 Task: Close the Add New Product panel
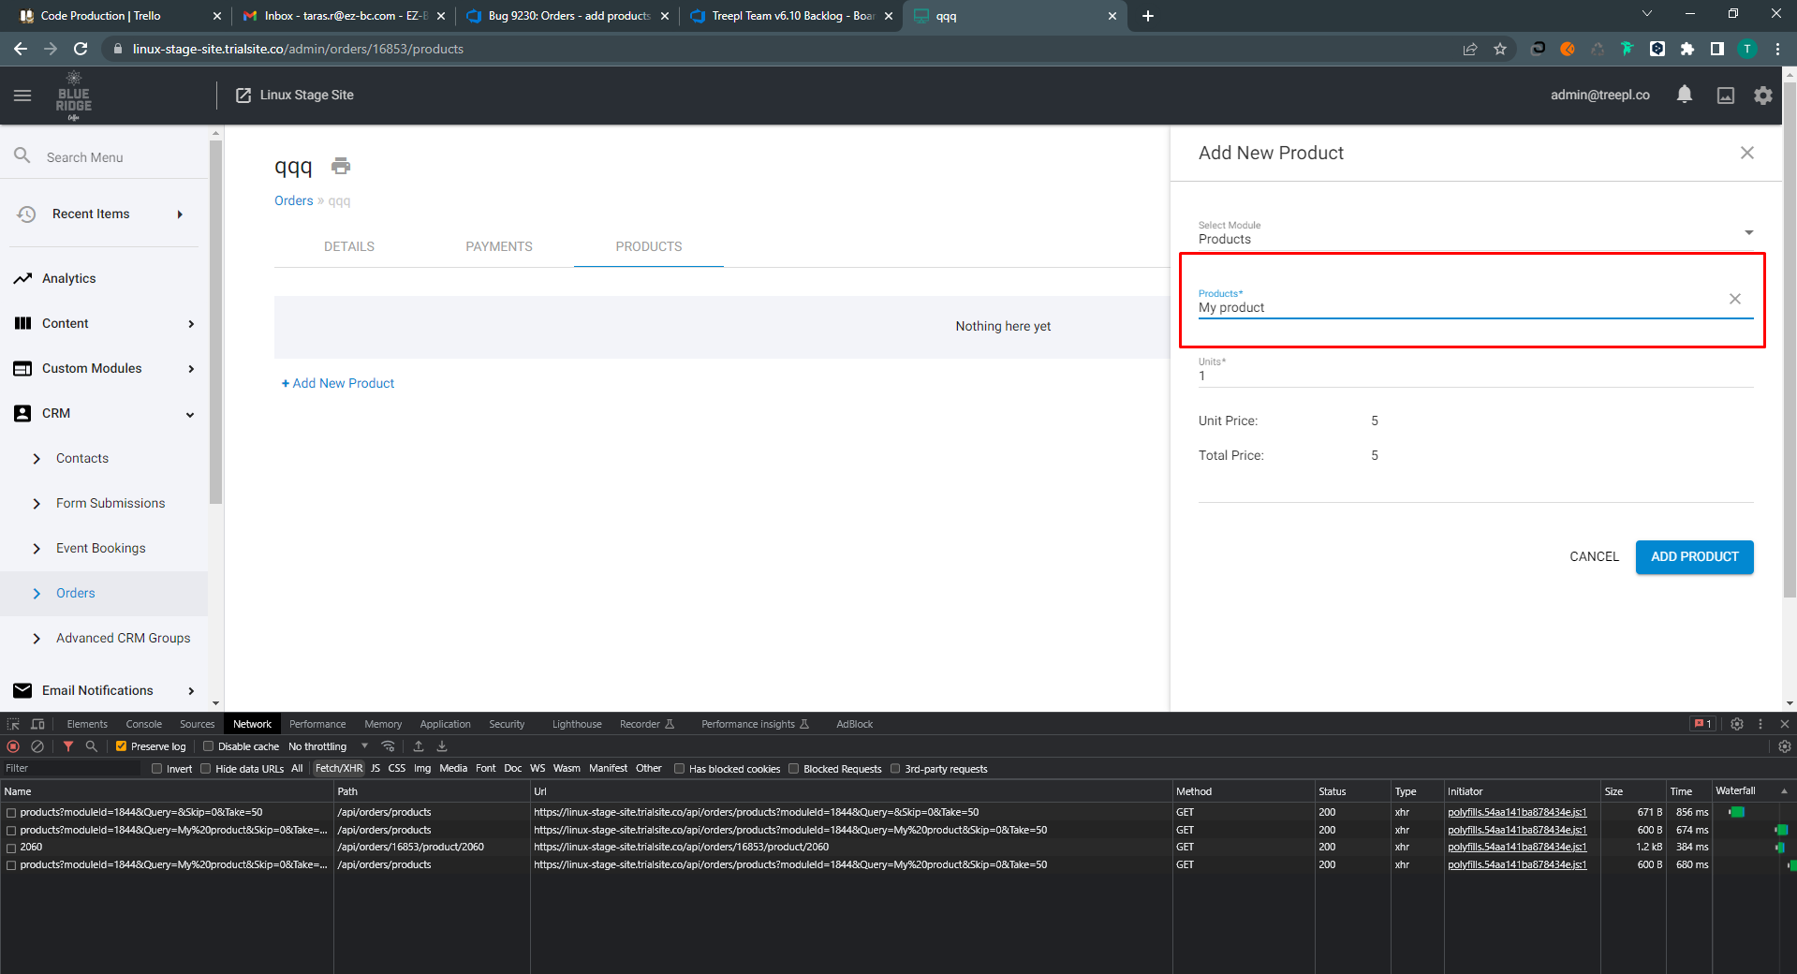(x=1747, y=153)
